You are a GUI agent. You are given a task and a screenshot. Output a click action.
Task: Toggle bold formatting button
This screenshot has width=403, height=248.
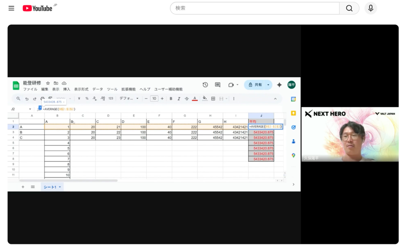tap(171, 99)
